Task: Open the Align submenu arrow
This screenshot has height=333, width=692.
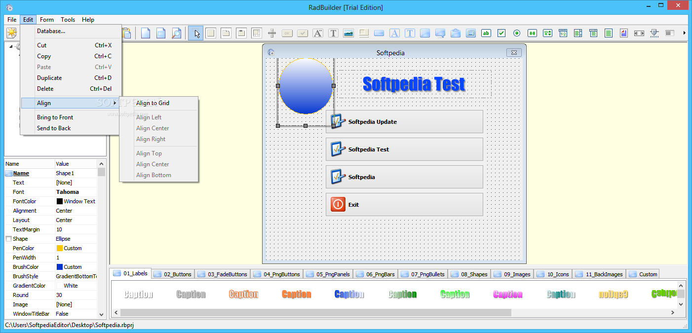Action: point(115,103)
